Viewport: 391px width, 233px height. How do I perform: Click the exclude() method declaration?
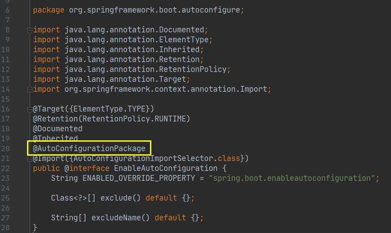120,198
